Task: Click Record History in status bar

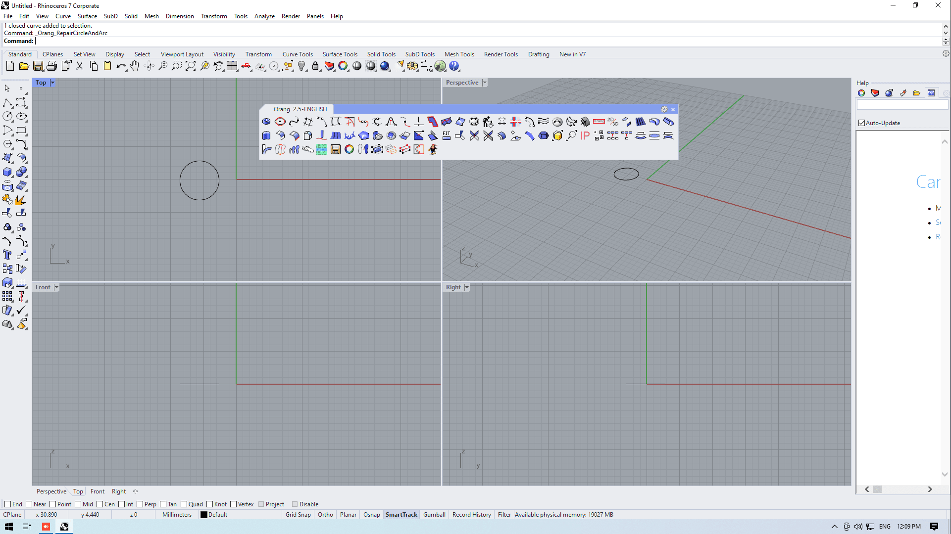Action: pyautogui.click(x=472, y=515)
